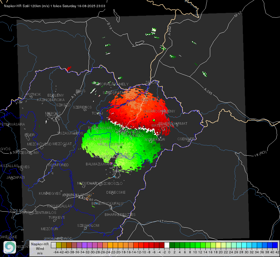Select the DEBRECEN city label
The width and height of the screenshot is (280, 257).
[x=122, y=171]
